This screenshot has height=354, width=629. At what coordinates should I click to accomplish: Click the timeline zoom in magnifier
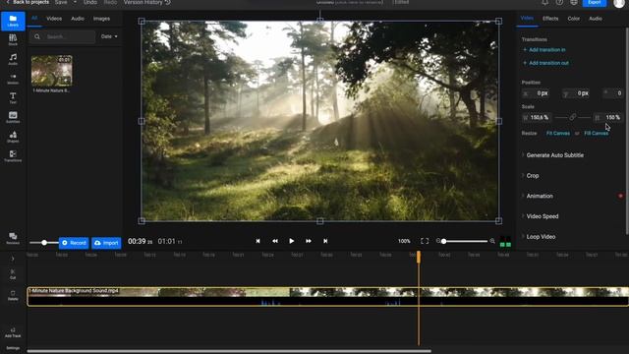click(x=492, y=241)
